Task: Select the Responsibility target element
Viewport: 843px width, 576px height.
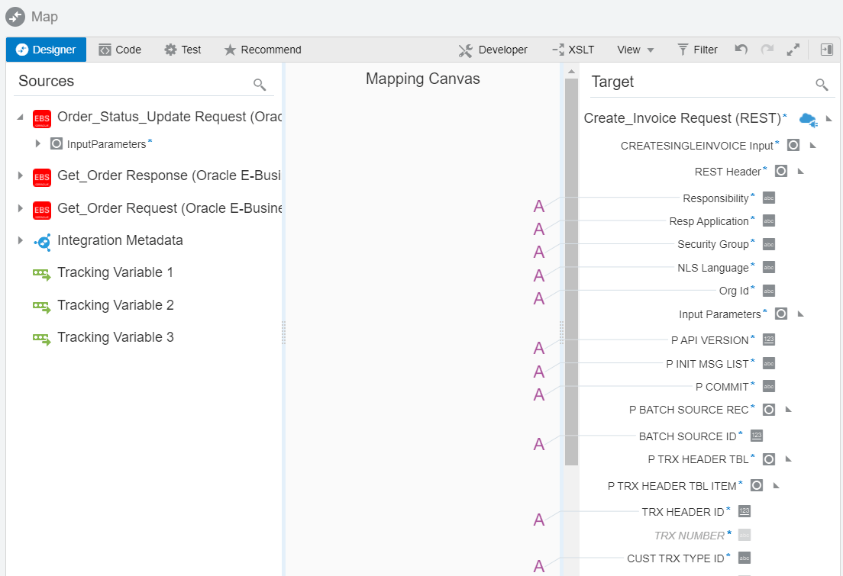Action: 715,198
